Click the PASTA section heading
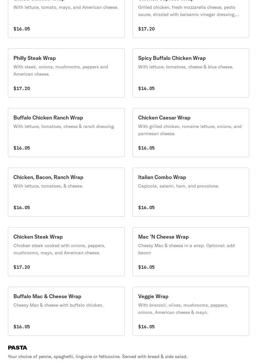This screenshot has width=257, height=363. pos(17,348)
